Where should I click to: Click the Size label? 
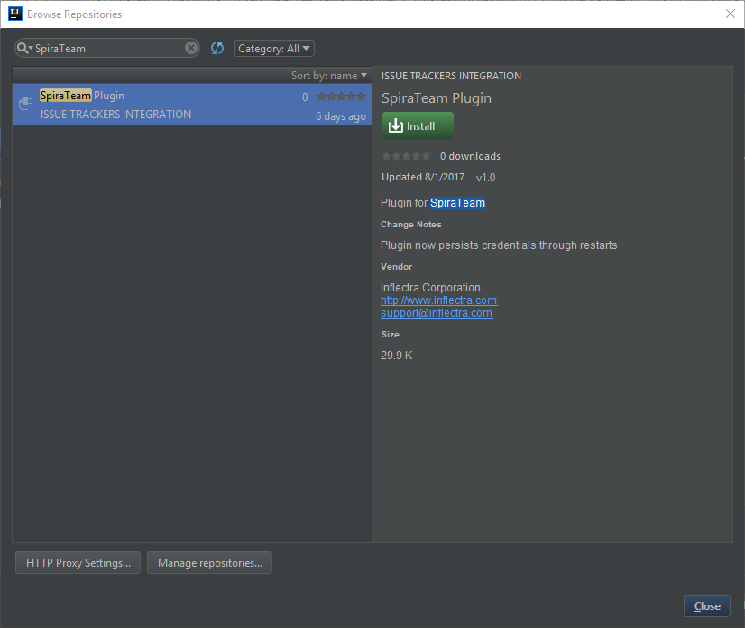(x=390, y=334)
